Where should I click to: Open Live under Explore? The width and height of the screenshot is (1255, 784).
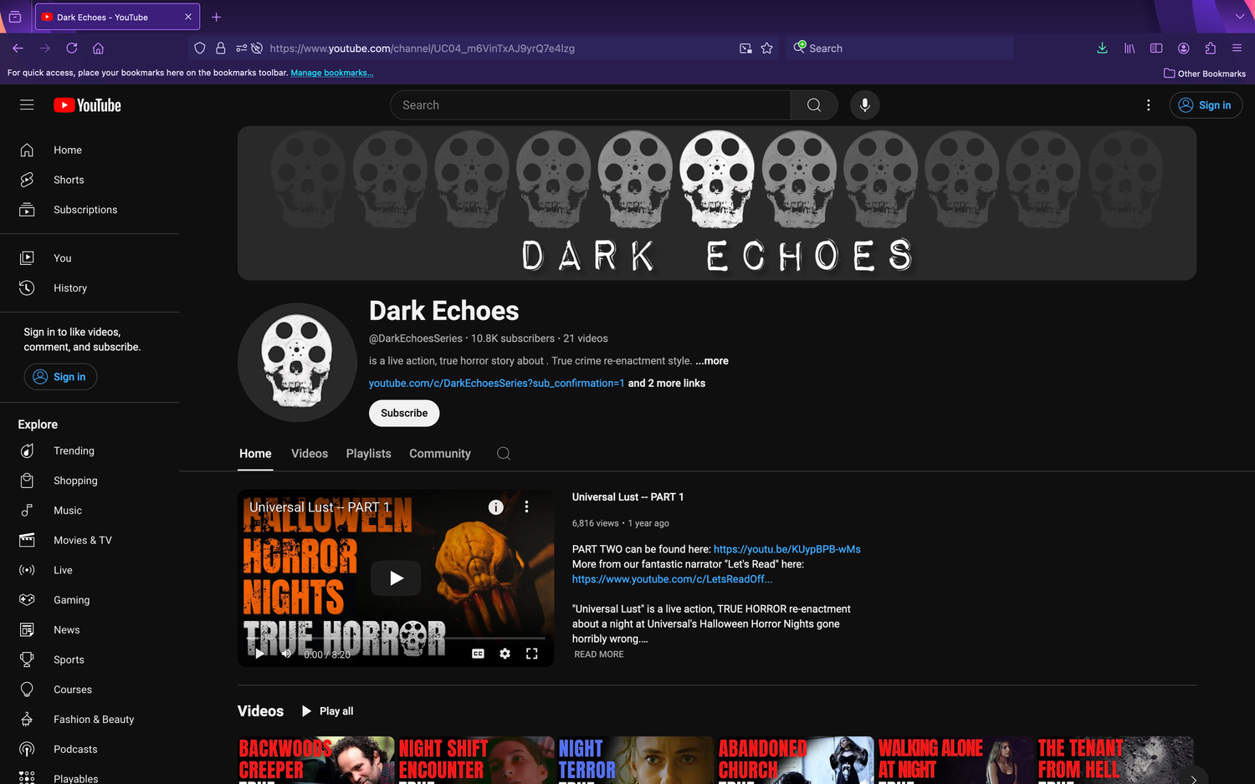pos(90,570)
